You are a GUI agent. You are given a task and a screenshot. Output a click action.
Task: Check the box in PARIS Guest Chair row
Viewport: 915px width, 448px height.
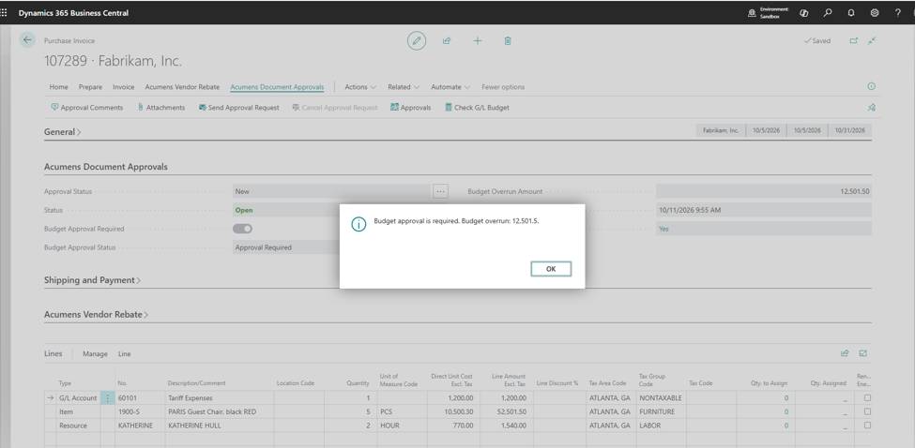[x=868, y=411]
